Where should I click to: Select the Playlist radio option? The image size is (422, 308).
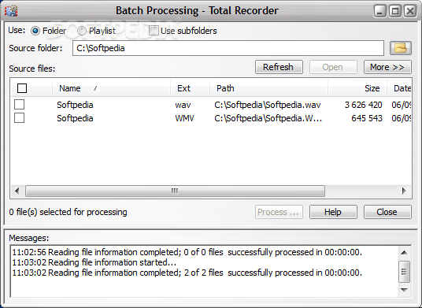point(82,31)
